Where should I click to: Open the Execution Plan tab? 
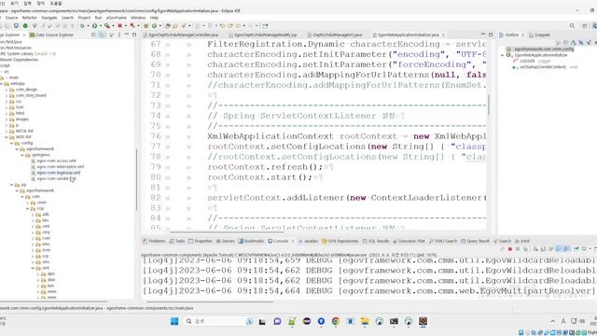(x=409, y=241)
